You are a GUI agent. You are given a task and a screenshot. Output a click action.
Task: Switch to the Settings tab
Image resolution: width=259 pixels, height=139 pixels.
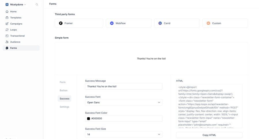[x=64, y=107]
